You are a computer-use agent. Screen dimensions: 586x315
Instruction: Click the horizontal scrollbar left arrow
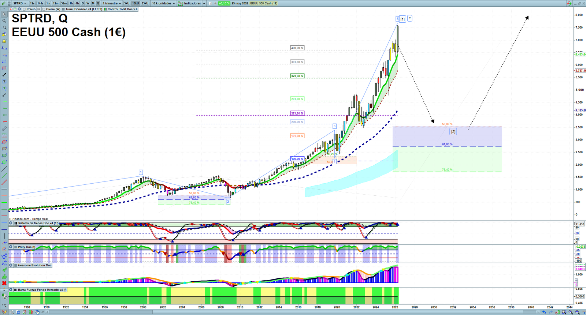click(x=47, y=312)
